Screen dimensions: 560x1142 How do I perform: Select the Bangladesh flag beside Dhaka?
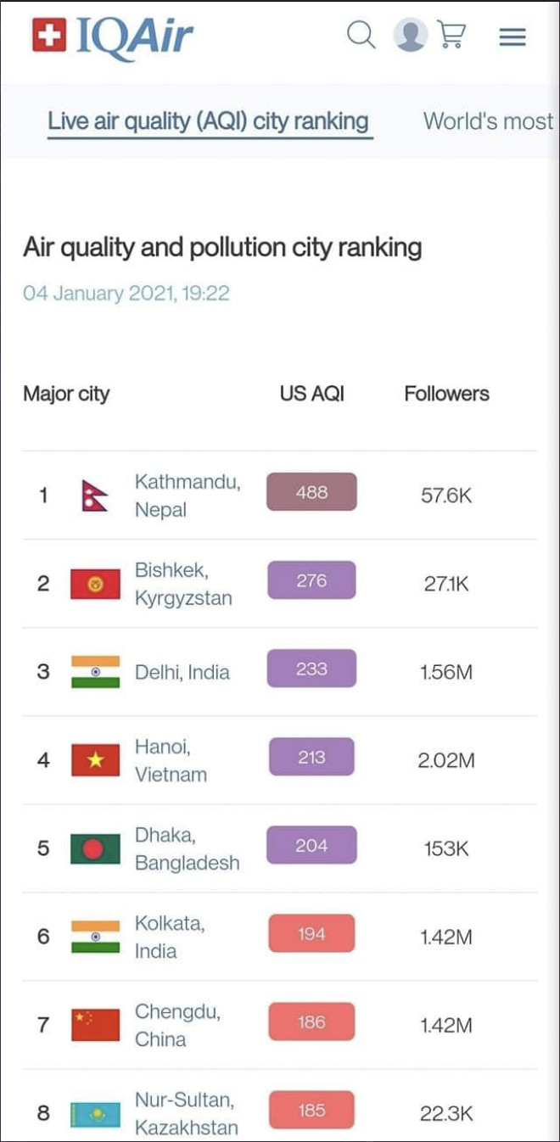(x=95, y=845)
